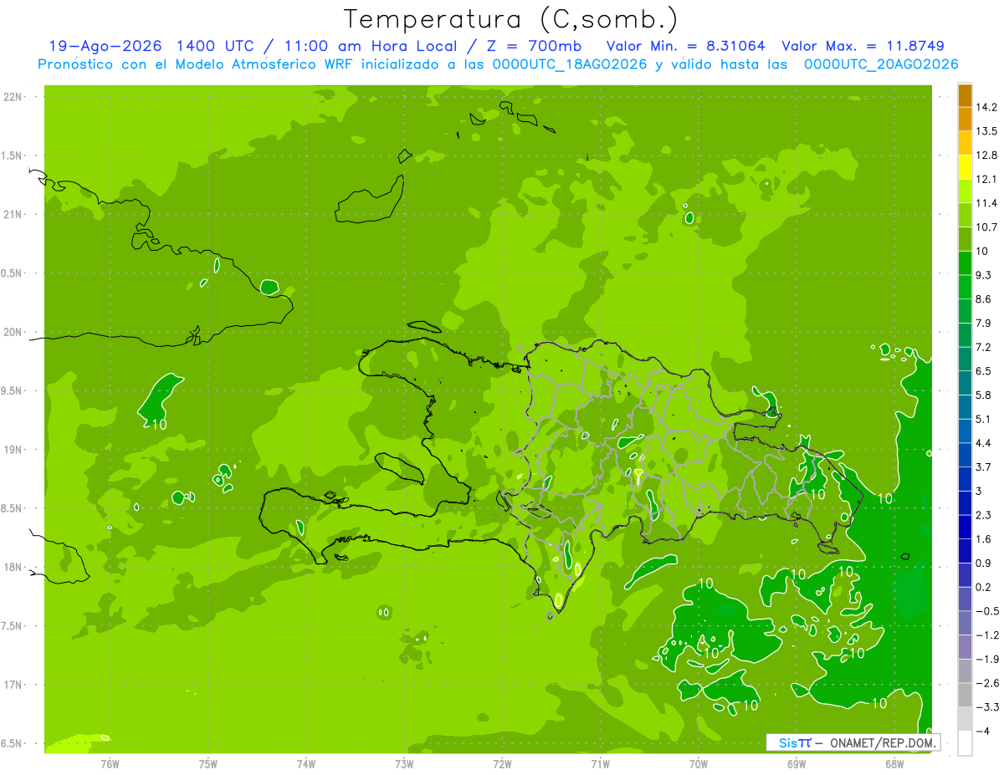Image resolution: width=1004 pixels, height=775 pixels.
Task: Click the 2.3 legend value
Action: [x=983, y=515]
